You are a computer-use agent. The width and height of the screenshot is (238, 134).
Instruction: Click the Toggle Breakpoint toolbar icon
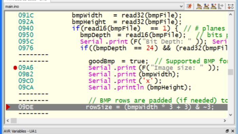231,6
